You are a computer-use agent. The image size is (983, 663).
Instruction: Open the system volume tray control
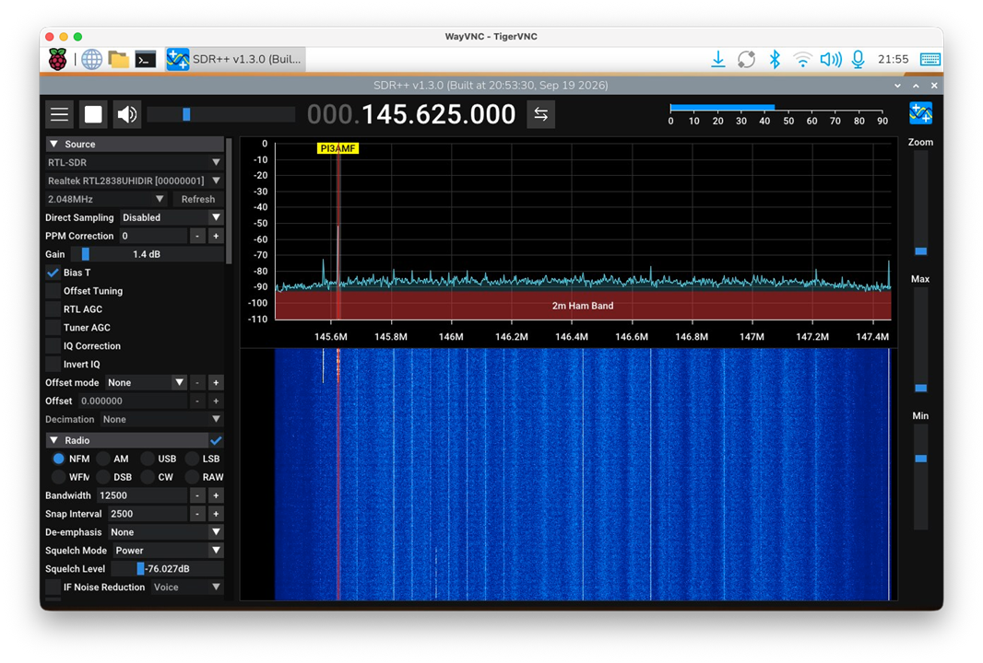(831, 60)
